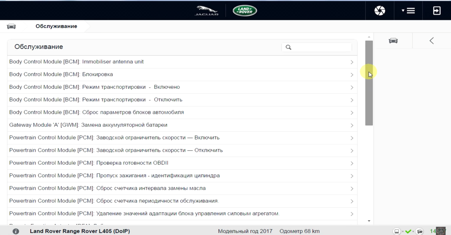
Task: Click the vehicle connection status icon
Action: (420, 231)
